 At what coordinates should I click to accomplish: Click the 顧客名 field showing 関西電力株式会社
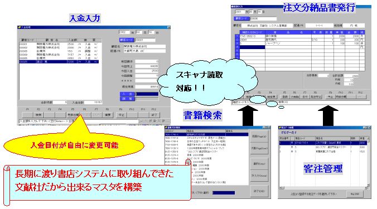[x=144, y=46]
